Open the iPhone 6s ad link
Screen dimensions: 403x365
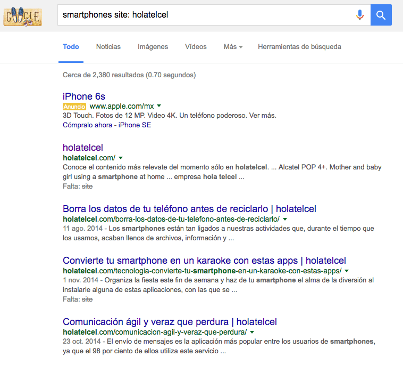[x=84, y=96]
